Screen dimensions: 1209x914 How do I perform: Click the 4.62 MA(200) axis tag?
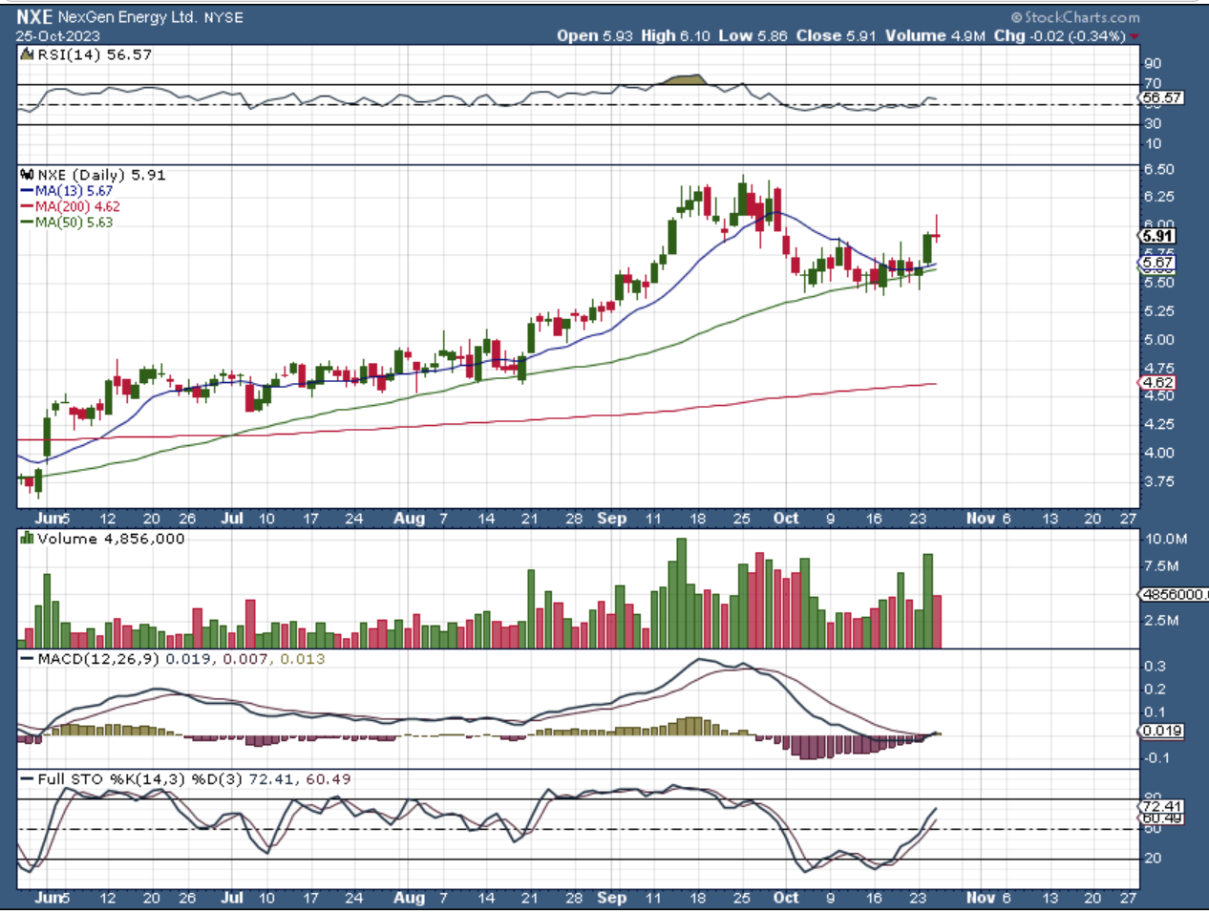pos(1158,382)
